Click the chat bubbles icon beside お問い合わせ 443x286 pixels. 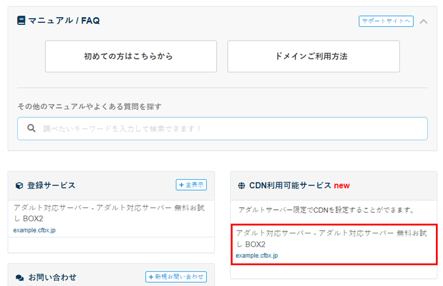click(19, 278)
